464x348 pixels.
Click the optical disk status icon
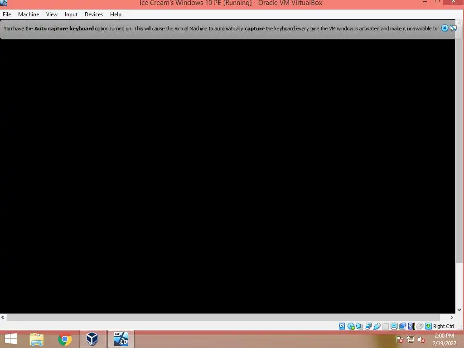pos(351,326)
